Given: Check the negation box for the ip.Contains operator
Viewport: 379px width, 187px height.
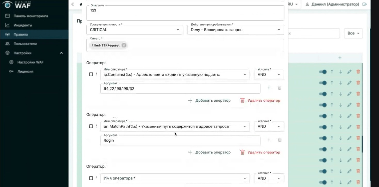Looking at the screenshot, I should 91,74.
